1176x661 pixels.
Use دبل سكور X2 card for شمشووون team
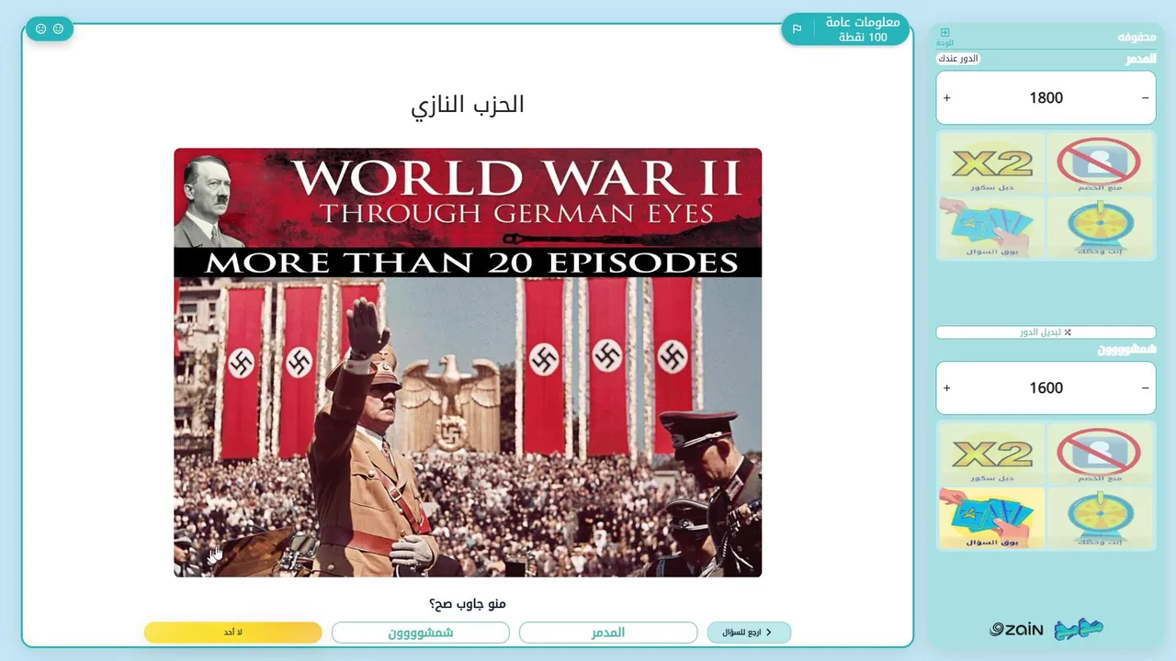(990, 454)
